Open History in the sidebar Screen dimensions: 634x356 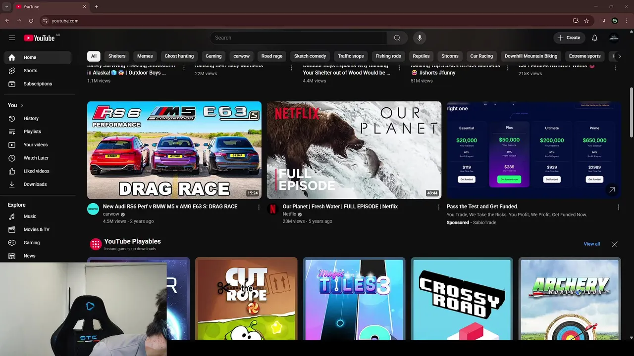point(39,119)
